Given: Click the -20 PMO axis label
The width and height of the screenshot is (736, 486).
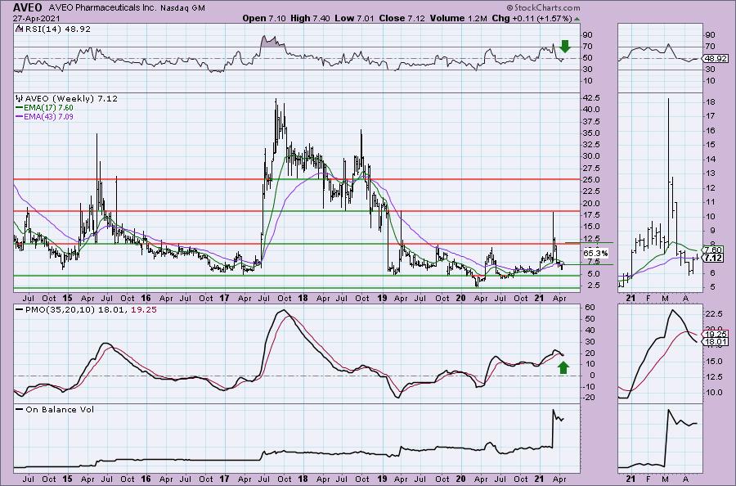Looking at the screenshot, I should (x=589, y=398).
